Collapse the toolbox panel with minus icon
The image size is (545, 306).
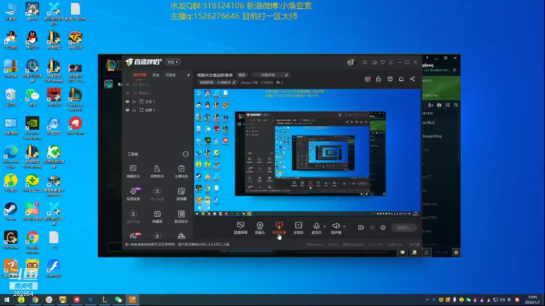[185, 154]
